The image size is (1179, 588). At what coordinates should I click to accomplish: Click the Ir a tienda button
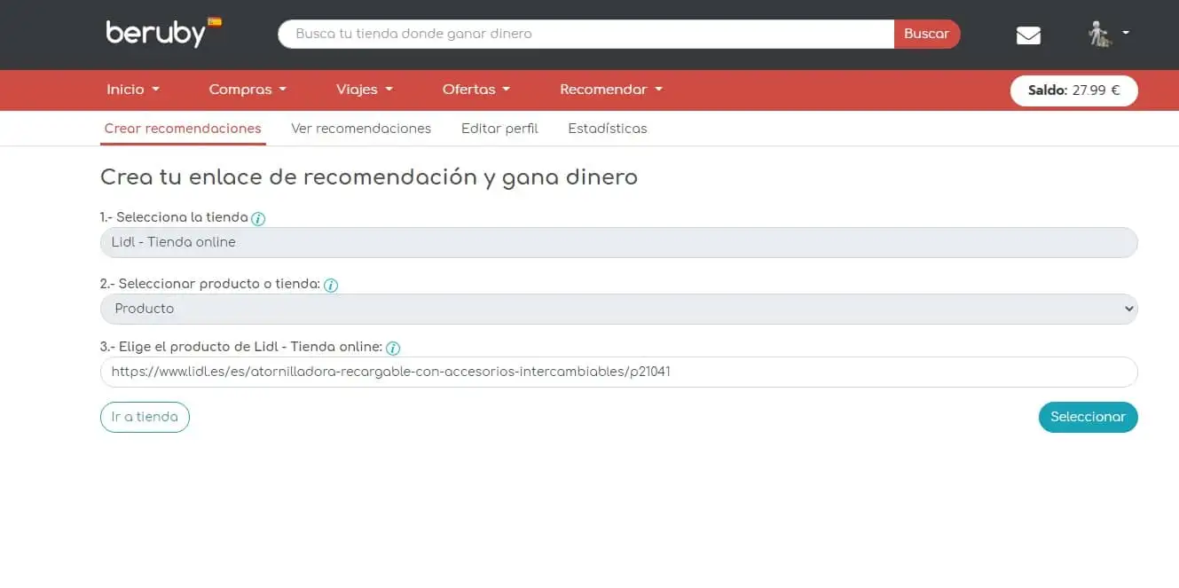coord(145,417)
